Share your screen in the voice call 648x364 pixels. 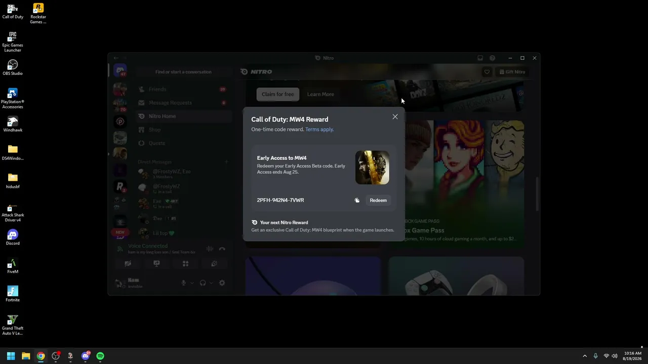point(157,263)
